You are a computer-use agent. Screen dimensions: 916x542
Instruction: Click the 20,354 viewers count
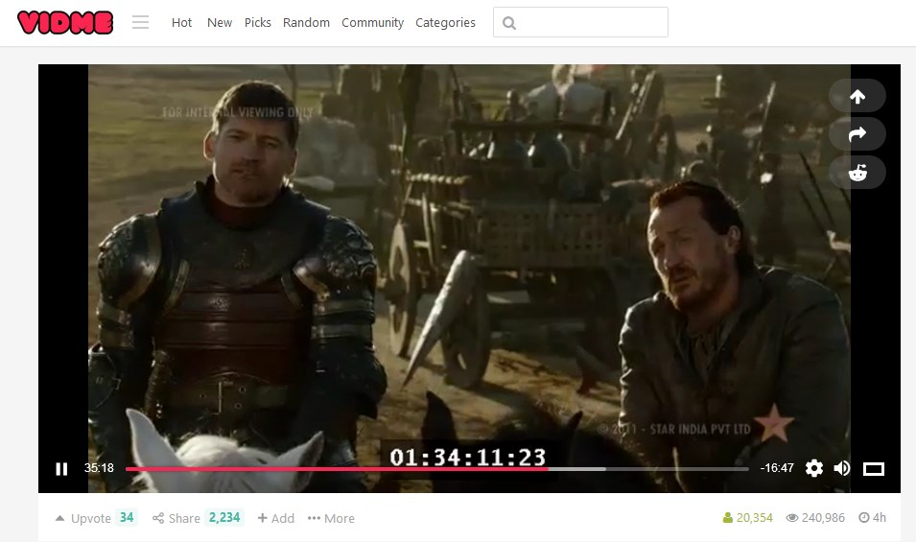748,517
